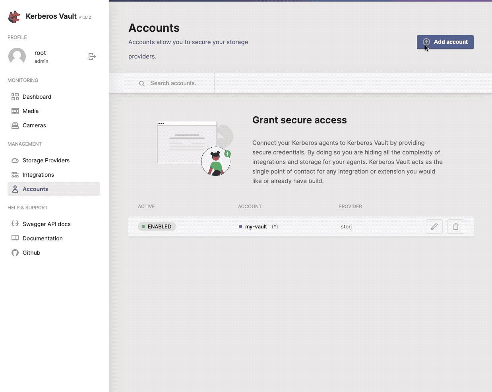Click the Documentation book icon

point(15,238)
